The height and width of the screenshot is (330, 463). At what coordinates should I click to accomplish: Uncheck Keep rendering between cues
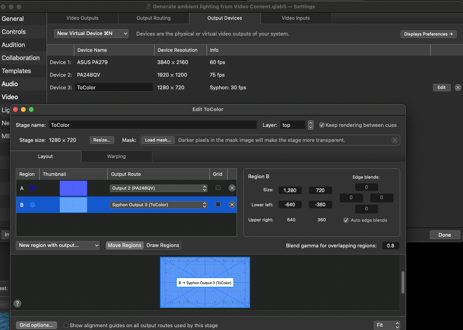322,125
